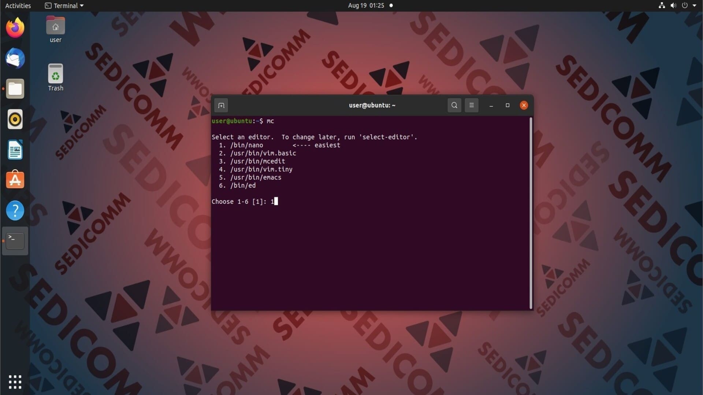
Task: Open the Activities overview
Action: pyautogui.click(x=18, y=5)
